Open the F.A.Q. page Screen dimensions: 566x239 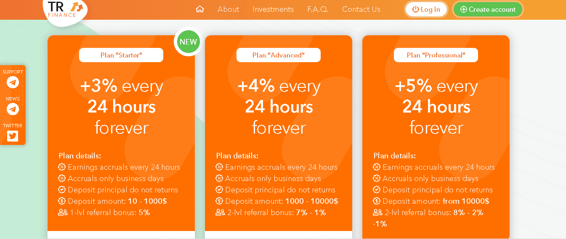pos(318,9)
